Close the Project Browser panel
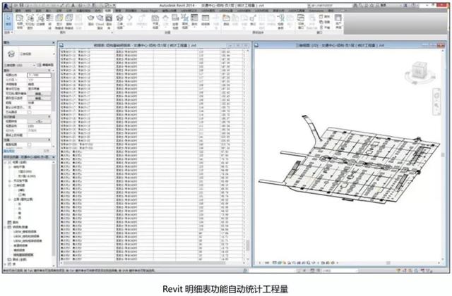 (54, 157)
